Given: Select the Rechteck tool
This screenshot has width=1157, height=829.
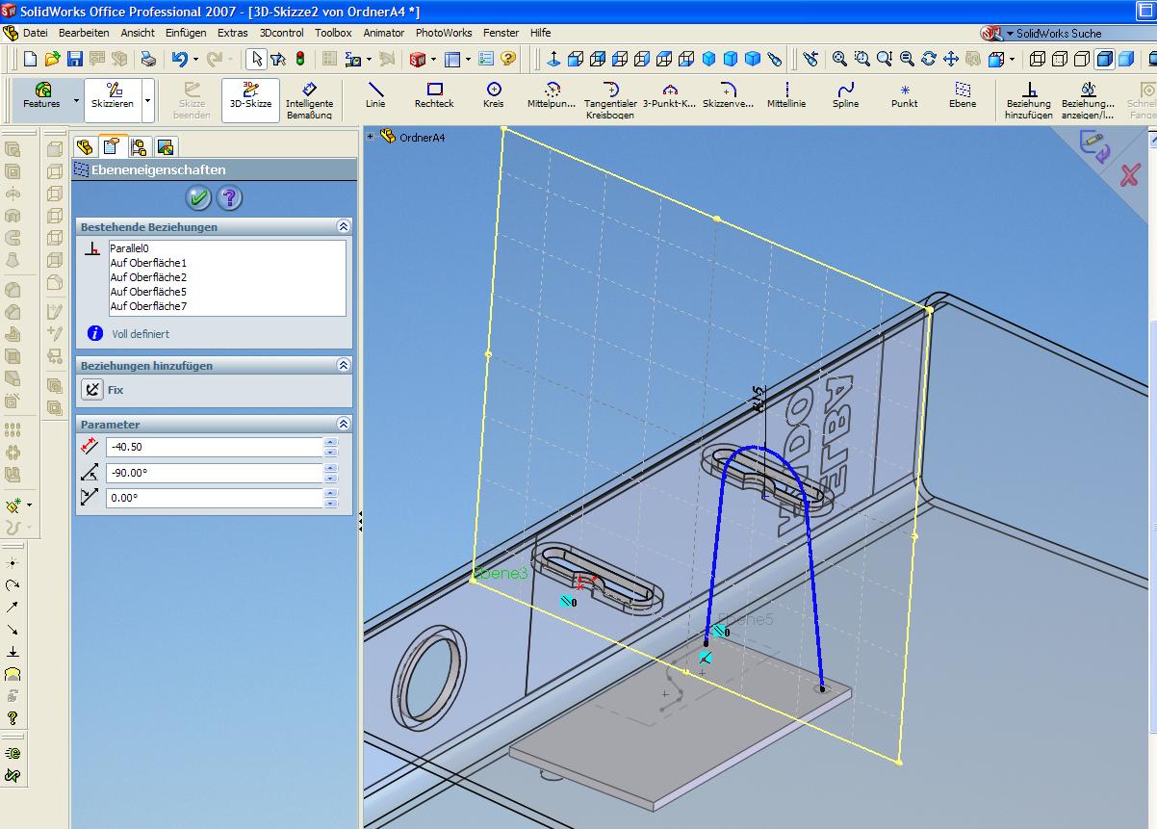Looking at the screenshot, I should (x=434, y=94).
